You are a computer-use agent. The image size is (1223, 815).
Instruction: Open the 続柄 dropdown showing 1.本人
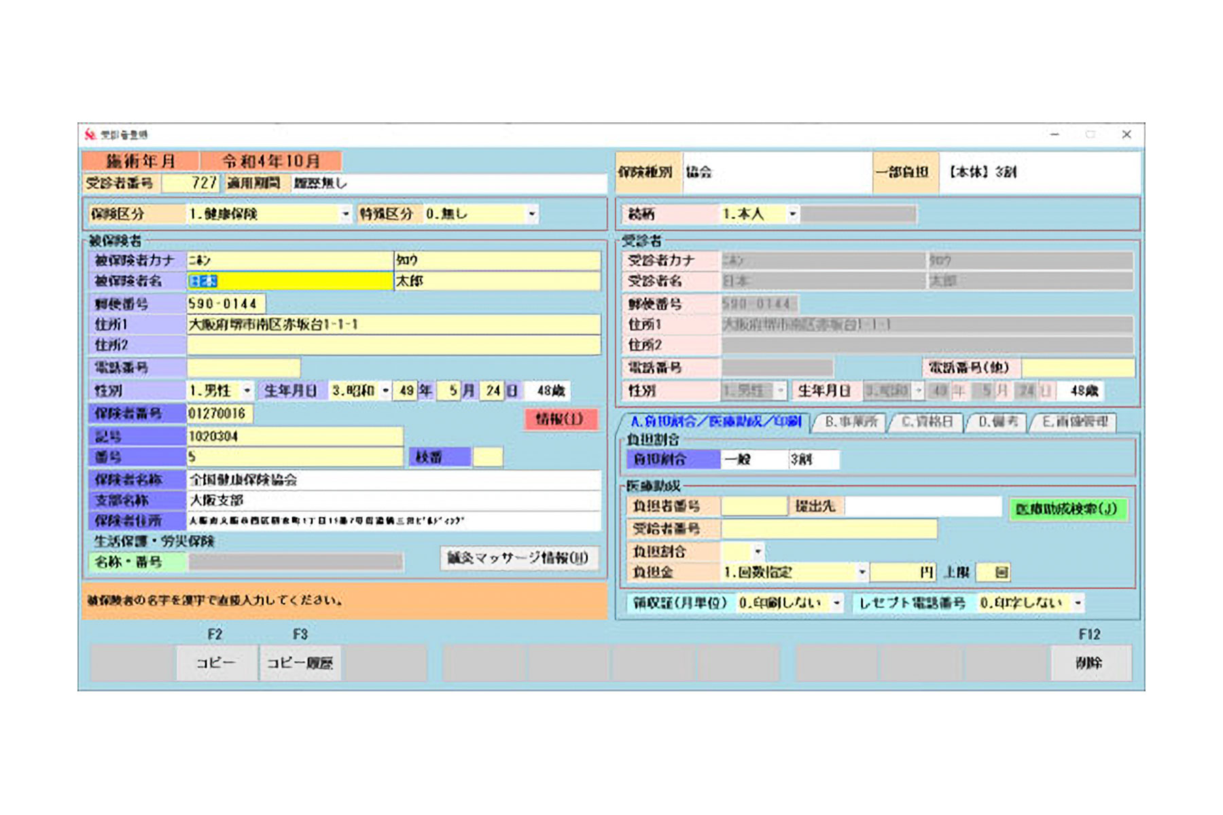[x=792, y=214]
